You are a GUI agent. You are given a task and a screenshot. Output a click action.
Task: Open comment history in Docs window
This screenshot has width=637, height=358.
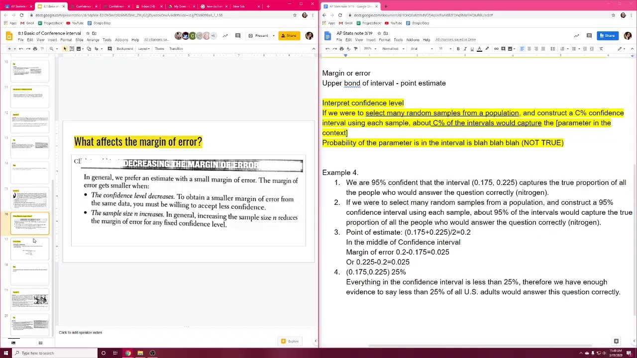coord(589,36)
